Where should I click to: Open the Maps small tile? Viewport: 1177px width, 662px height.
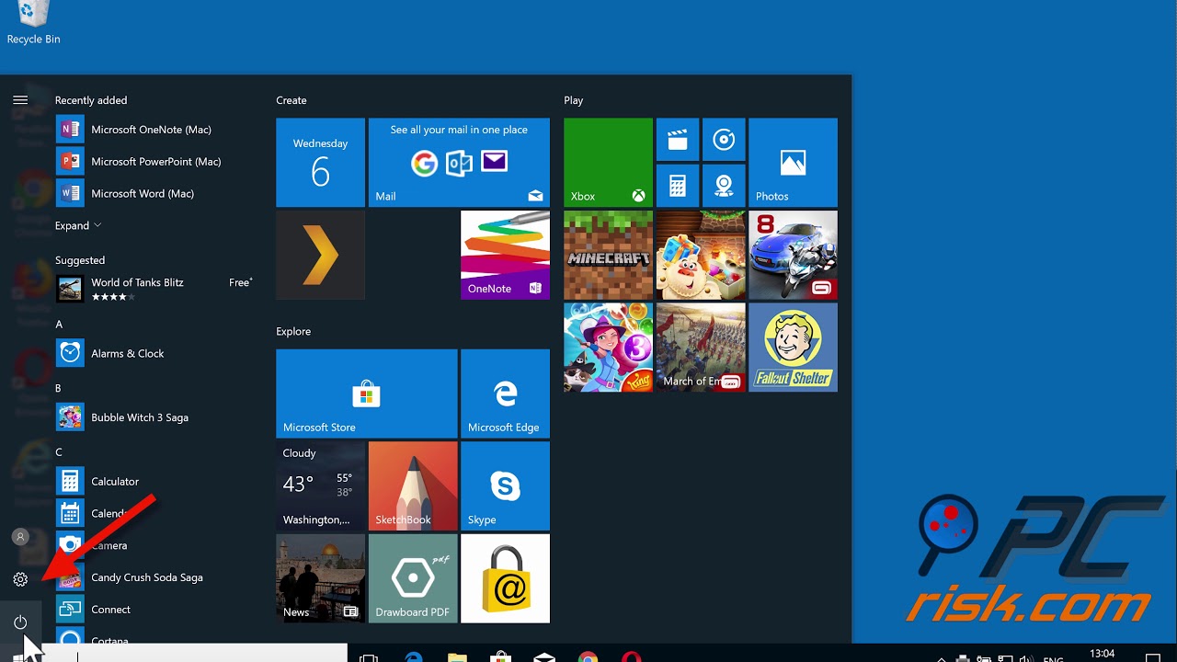pos(724,186)
